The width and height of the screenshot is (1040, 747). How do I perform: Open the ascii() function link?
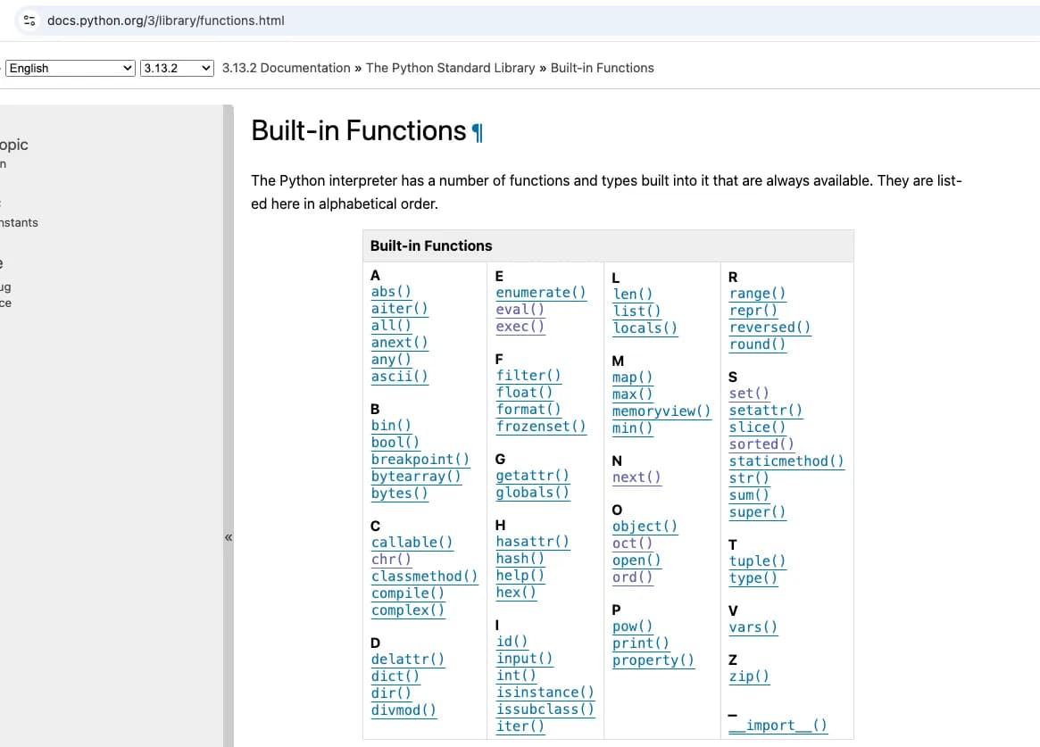(399, 376)
